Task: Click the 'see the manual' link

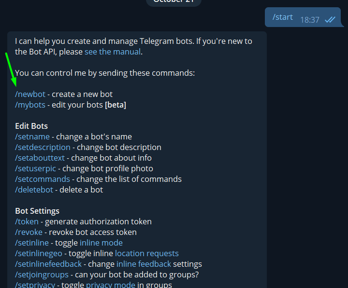Action: pyautogui.click(x=113, y=52)
